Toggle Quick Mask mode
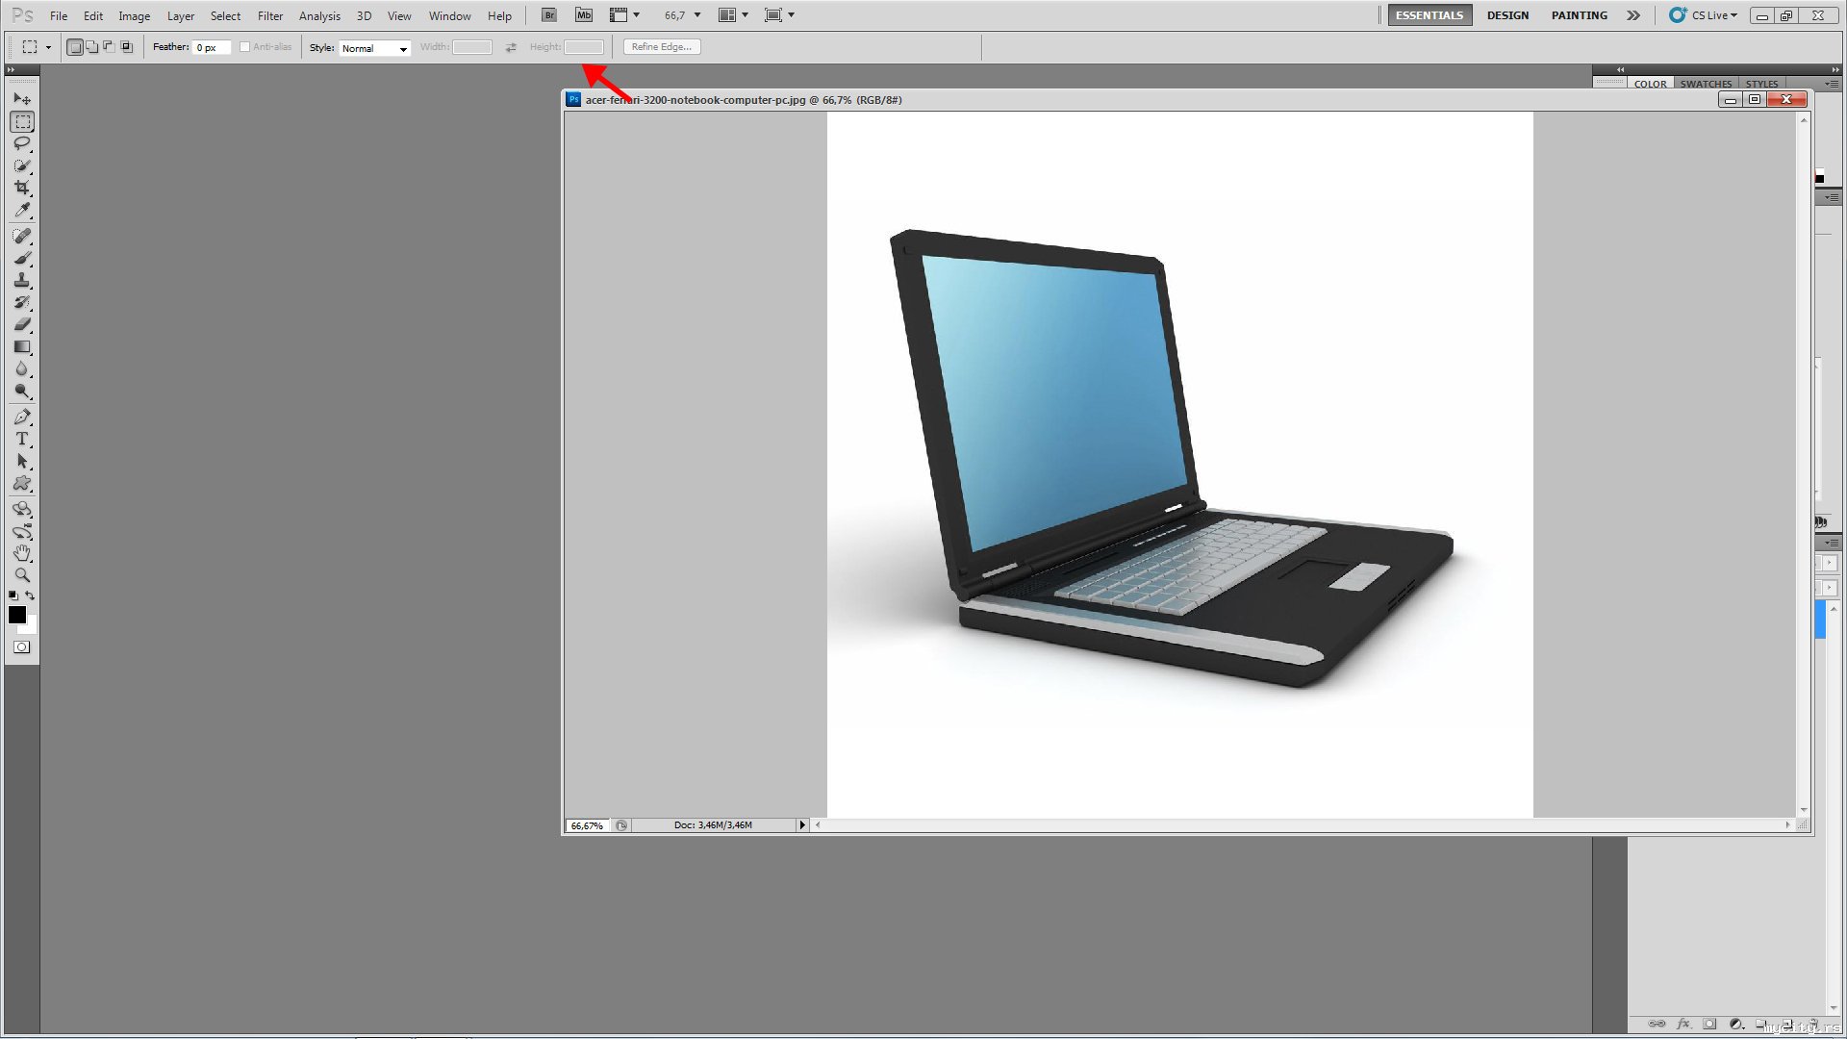 pos(22,647)
